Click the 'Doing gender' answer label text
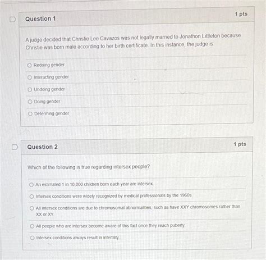This screenshot has width=266, height=260. coord(47,102)
